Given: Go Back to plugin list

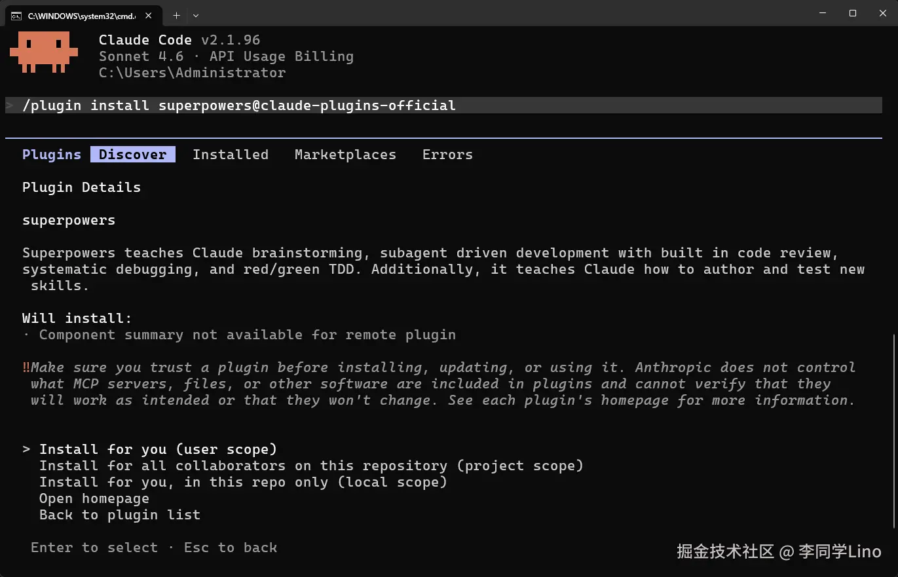Looking at the screenshot, I should (x=120, y=515).
